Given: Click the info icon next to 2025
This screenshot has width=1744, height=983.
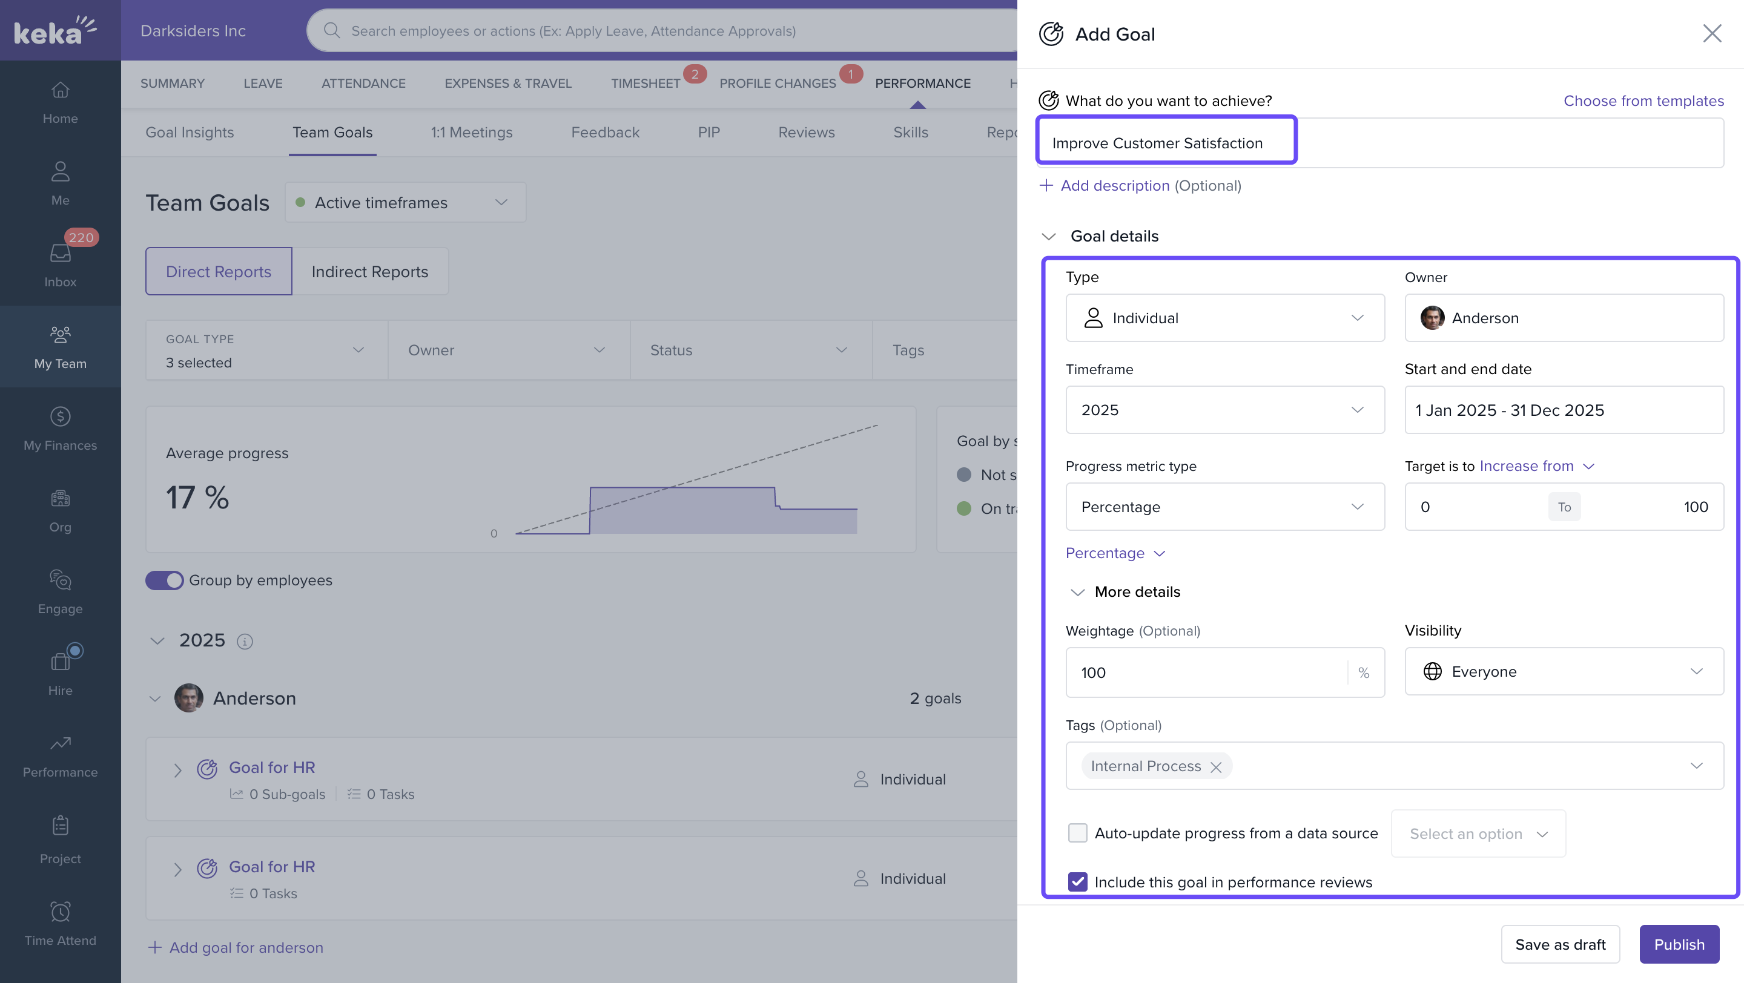Looking at the screenshot, I should tap(245, 640).
